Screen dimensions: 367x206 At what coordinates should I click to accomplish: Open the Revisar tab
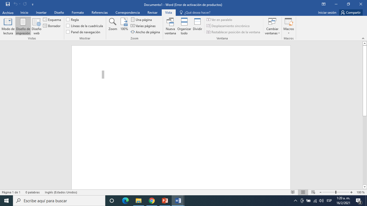tap(152, 13)
